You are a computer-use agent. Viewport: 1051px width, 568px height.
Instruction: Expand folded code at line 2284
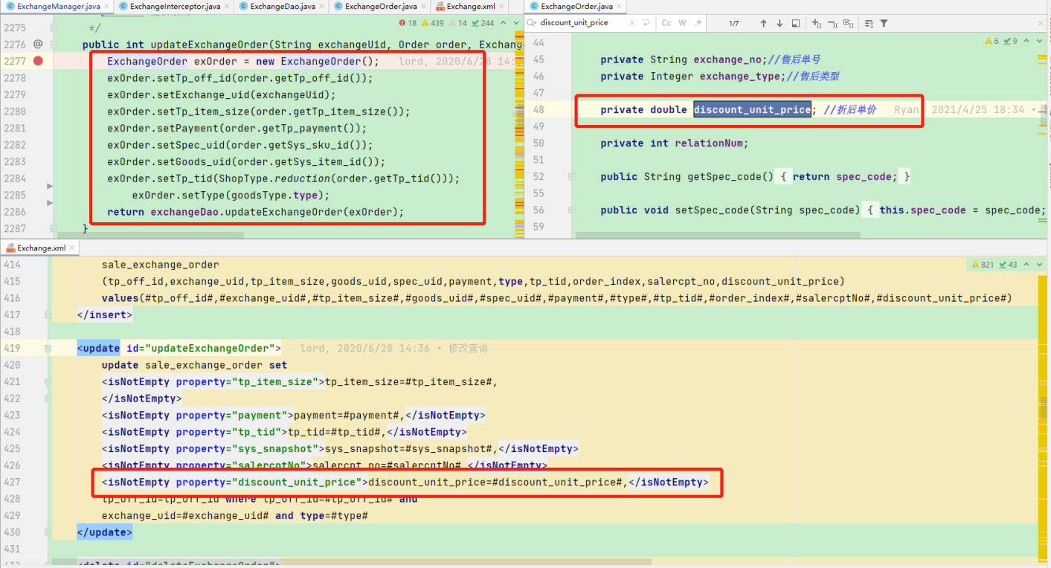click(x=50, y=186)
